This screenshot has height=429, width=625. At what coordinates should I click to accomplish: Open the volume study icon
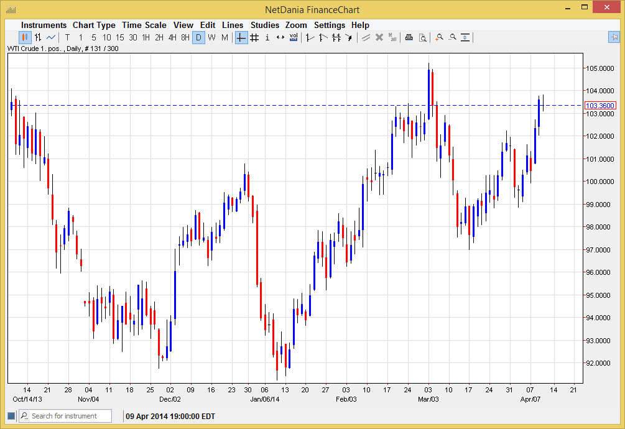[x=294, y=37]
